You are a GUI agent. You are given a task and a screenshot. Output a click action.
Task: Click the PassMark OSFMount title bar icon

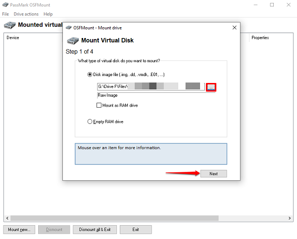[x=5, y=5]
